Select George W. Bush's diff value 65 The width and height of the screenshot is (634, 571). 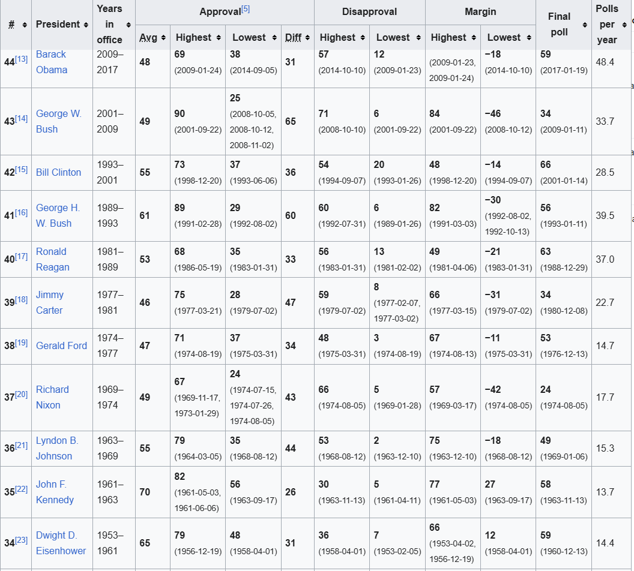(x=291, y=121)
